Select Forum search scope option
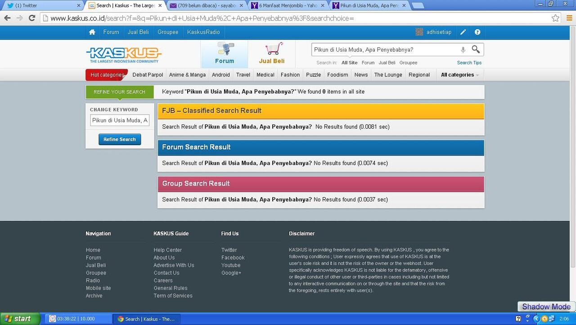The image size is (576, 325). click(x=368, y=62)
